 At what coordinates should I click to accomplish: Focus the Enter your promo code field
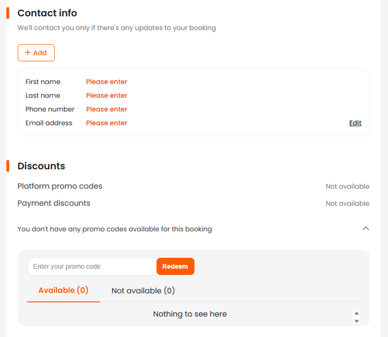tap(92, 266)
